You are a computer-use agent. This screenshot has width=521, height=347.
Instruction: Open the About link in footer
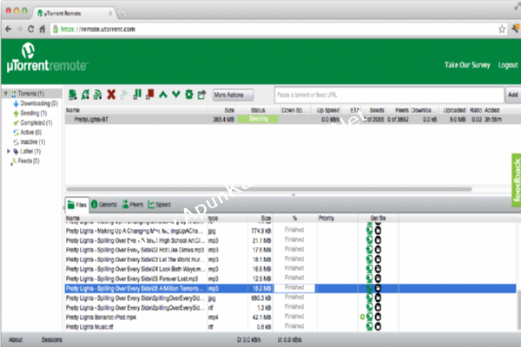(x=16, y=340)
